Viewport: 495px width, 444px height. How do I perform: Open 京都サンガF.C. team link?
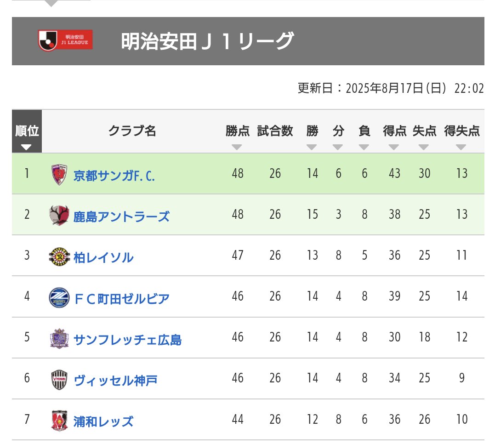[114, 176]
